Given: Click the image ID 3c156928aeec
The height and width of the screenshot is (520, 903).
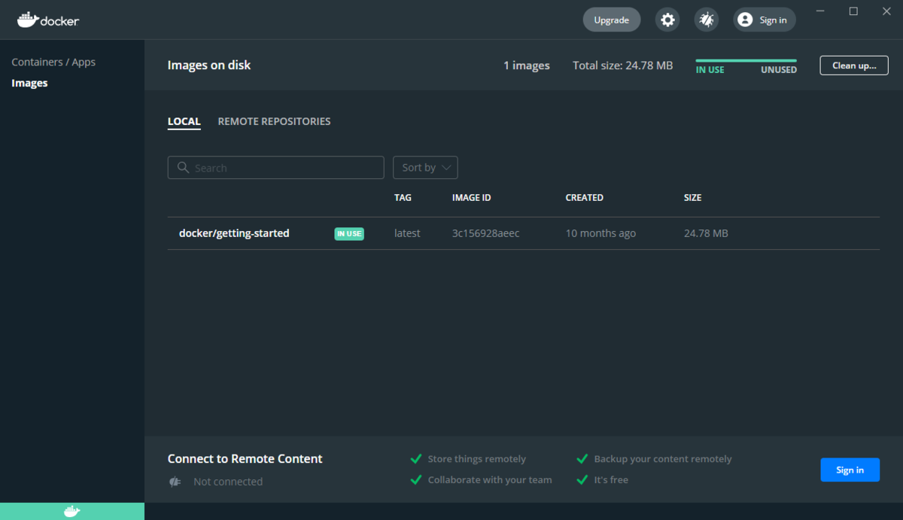Looking at the screenshot, I should click(x=485, y=233).
